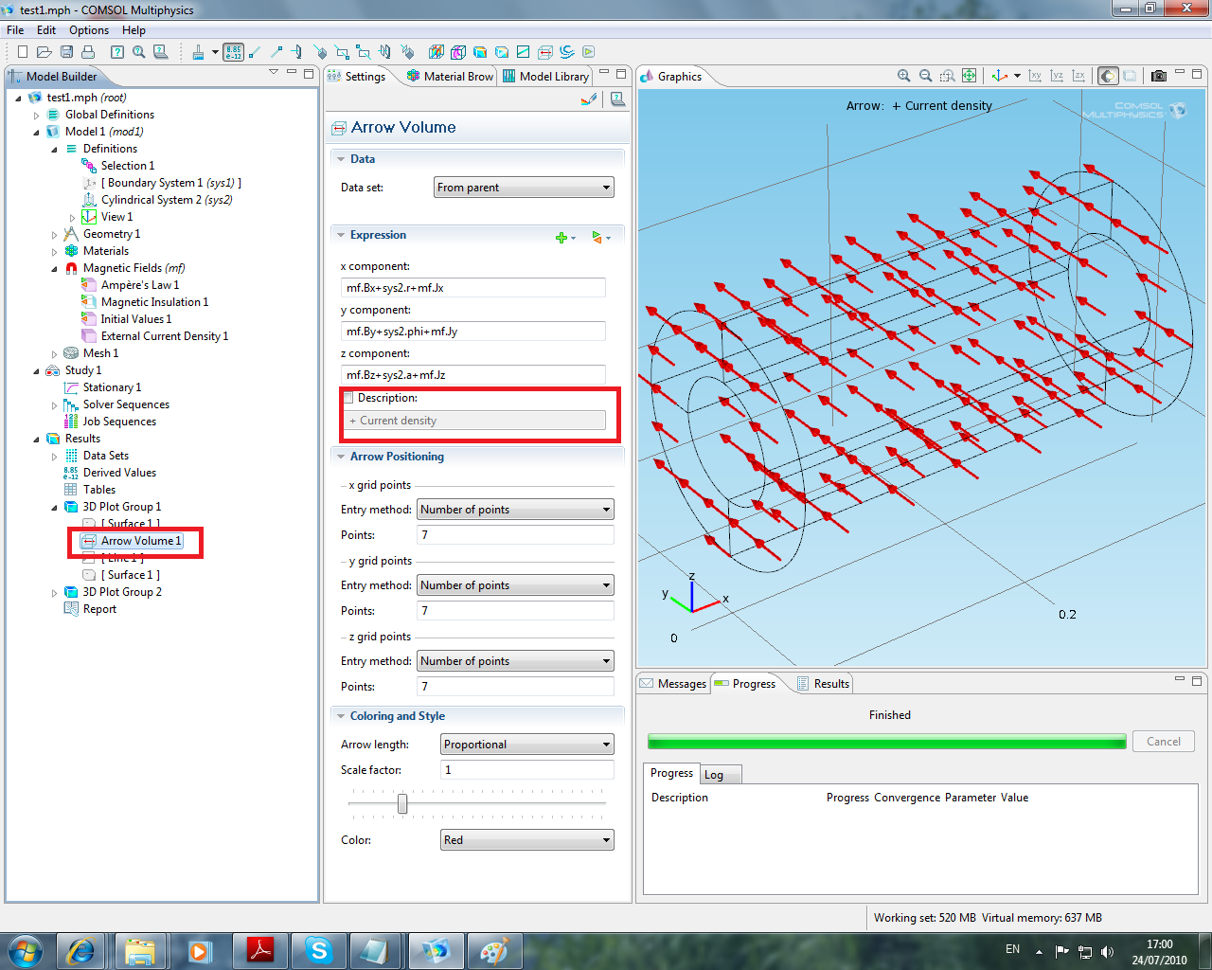
Task: Click the Windows Start button
Action: [25, 950]
